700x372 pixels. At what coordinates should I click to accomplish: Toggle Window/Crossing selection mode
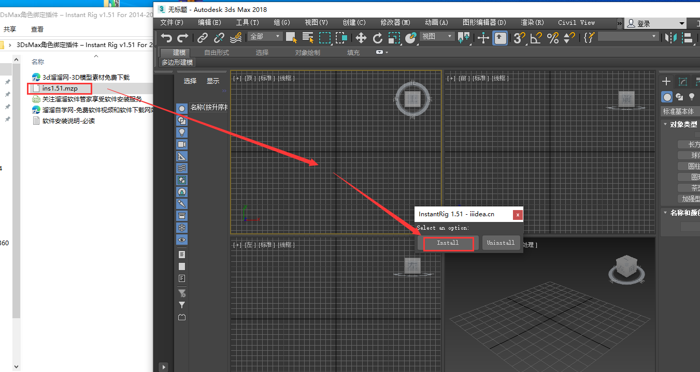(x=341, y=38)
